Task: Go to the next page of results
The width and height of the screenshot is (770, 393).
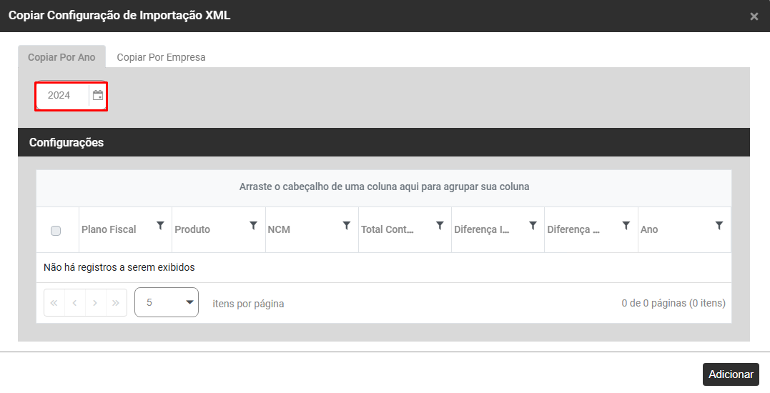Action: [96, 303]
